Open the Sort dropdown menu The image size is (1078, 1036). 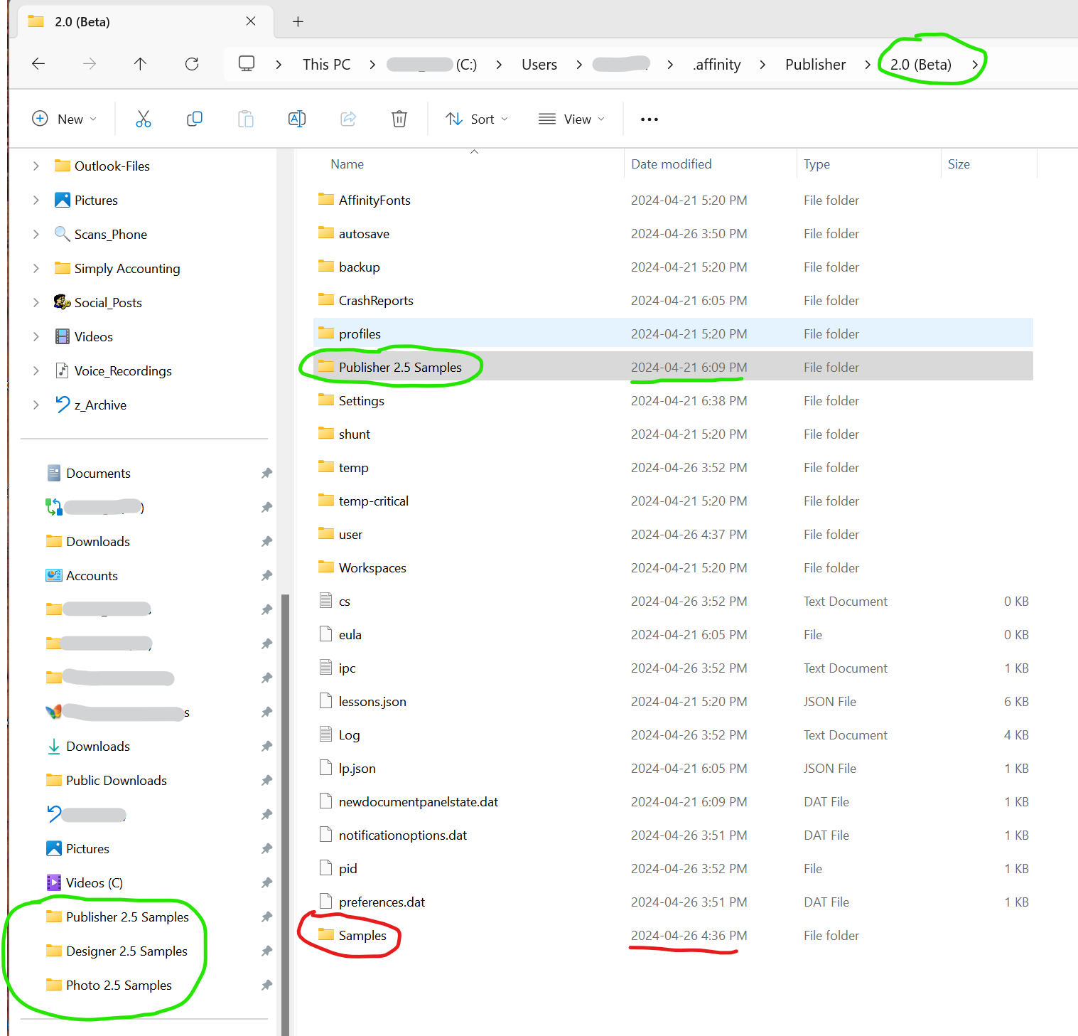477,119
